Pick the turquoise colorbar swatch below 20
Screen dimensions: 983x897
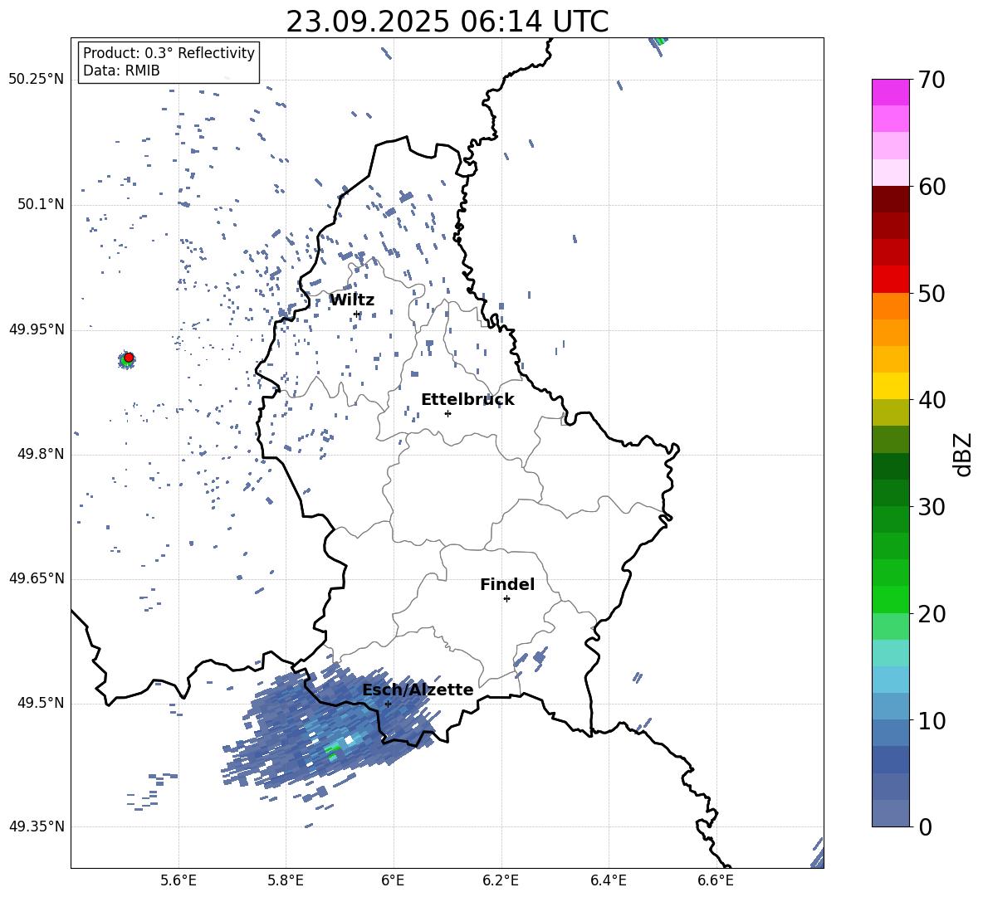point(890,653)
